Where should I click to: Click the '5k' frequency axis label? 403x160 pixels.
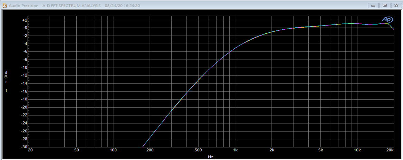(x=320, y=151)
